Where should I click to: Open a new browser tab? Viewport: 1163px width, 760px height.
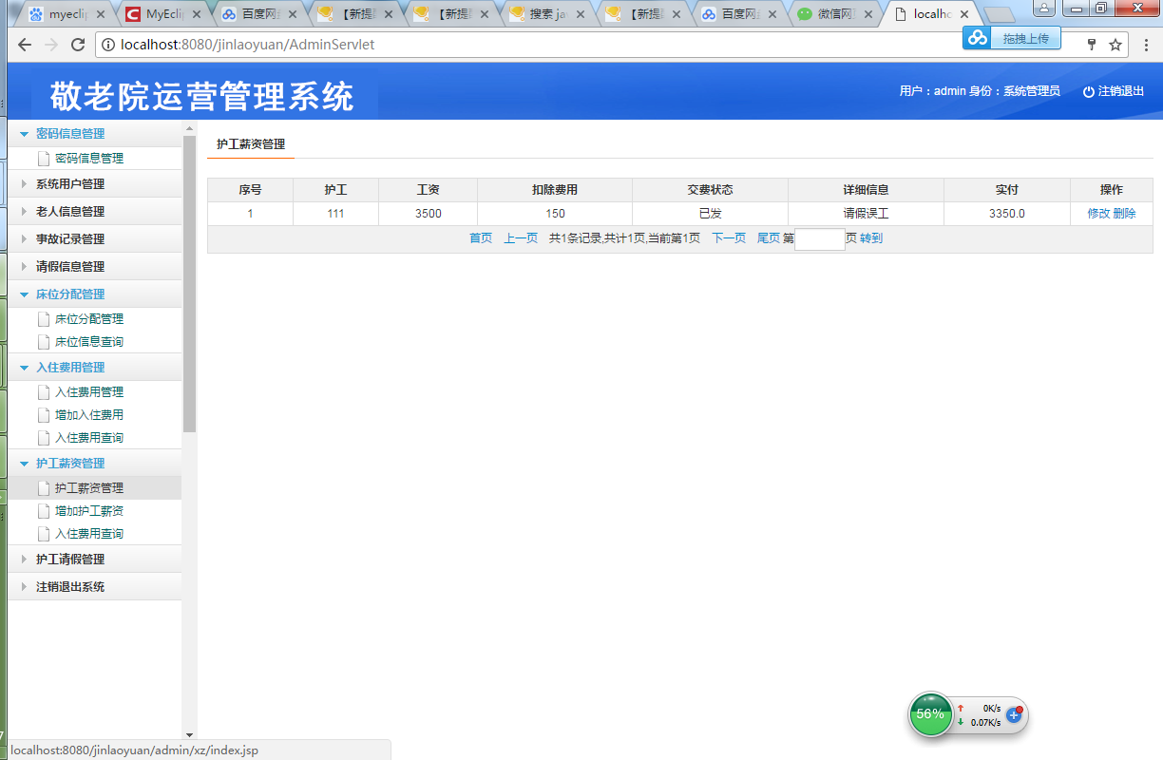1000,14
